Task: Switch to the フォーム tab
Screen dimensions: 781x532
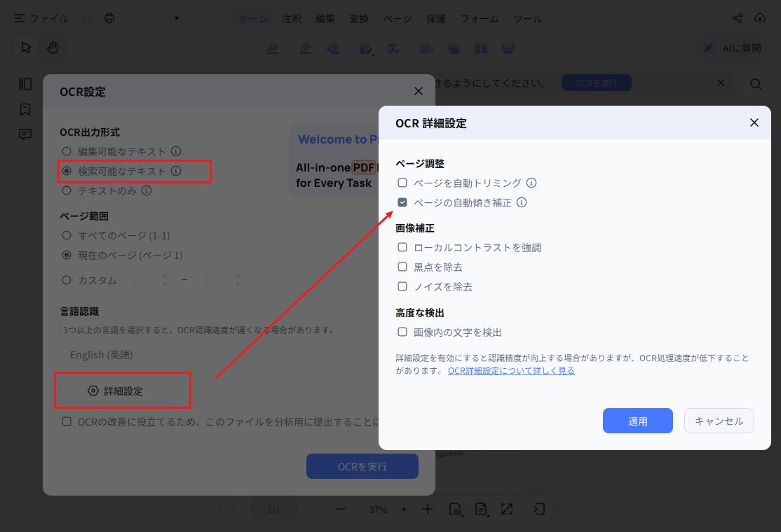Action: (479, 18)
